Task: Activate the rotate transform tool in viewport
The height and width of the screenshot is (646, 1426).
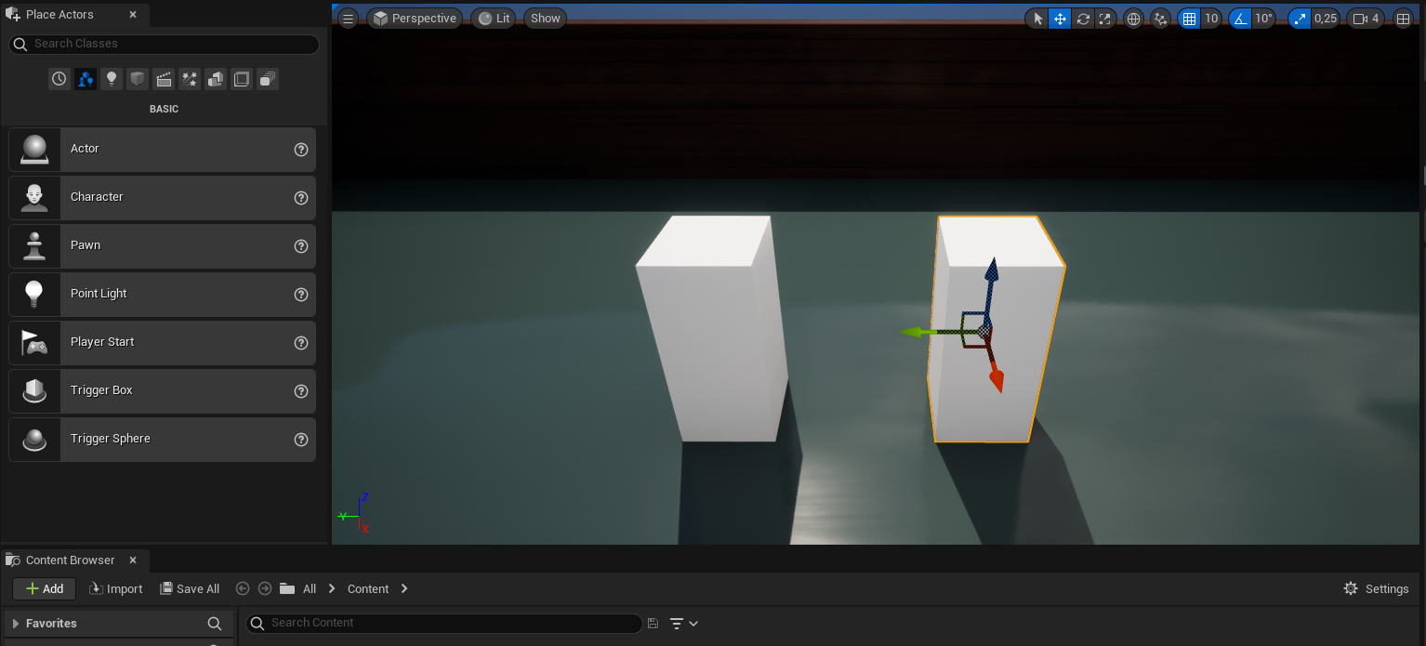Action: pyautogui.click(x=1083, y=19)
